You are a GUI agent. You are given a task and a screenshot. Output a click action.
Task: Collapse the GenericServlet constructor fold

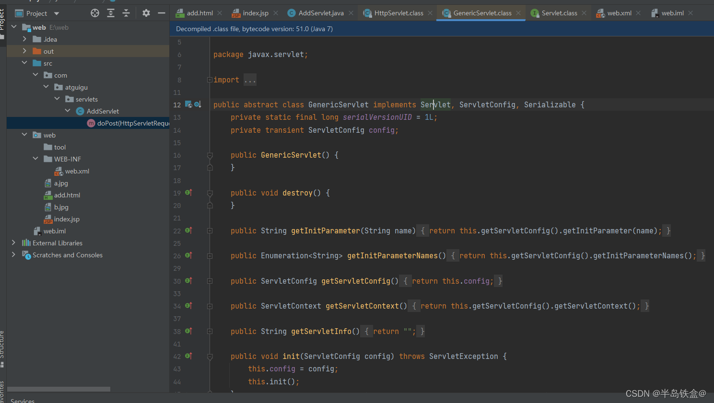coord(210,155)
